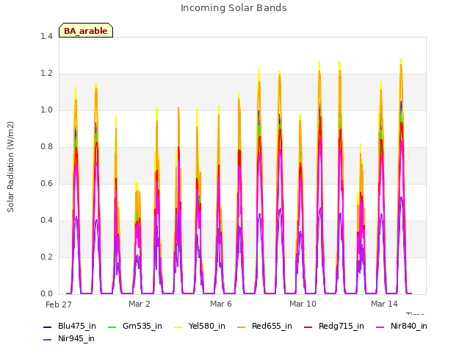This screenshot has height=353, width=470.
Task: Click the Mar 10 x-axis tick label
Action: [303, 304]
